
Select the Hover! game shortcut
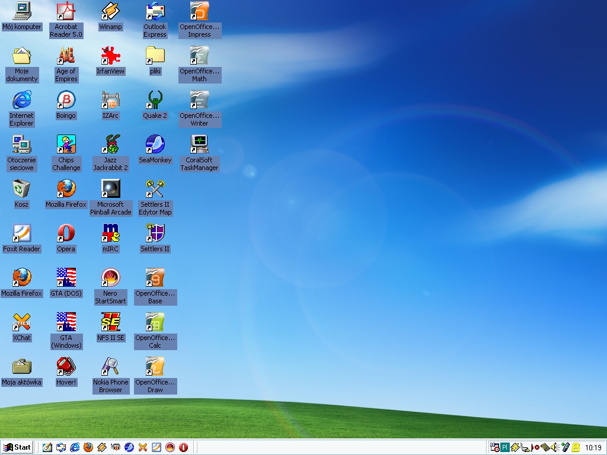coord(66,372)
